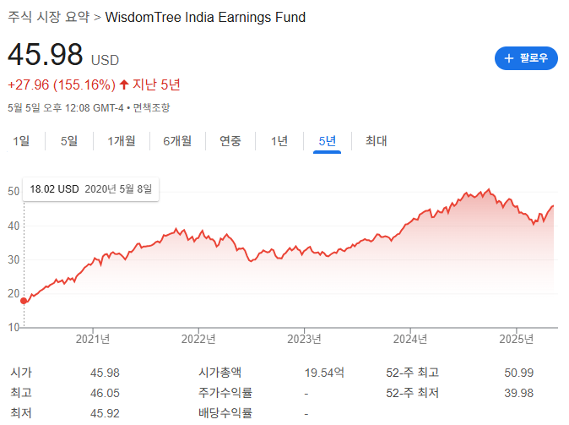Open the 주식 시장 요약 breadcrumb link
Screen dimensions: 569x425
pos(49,17)
